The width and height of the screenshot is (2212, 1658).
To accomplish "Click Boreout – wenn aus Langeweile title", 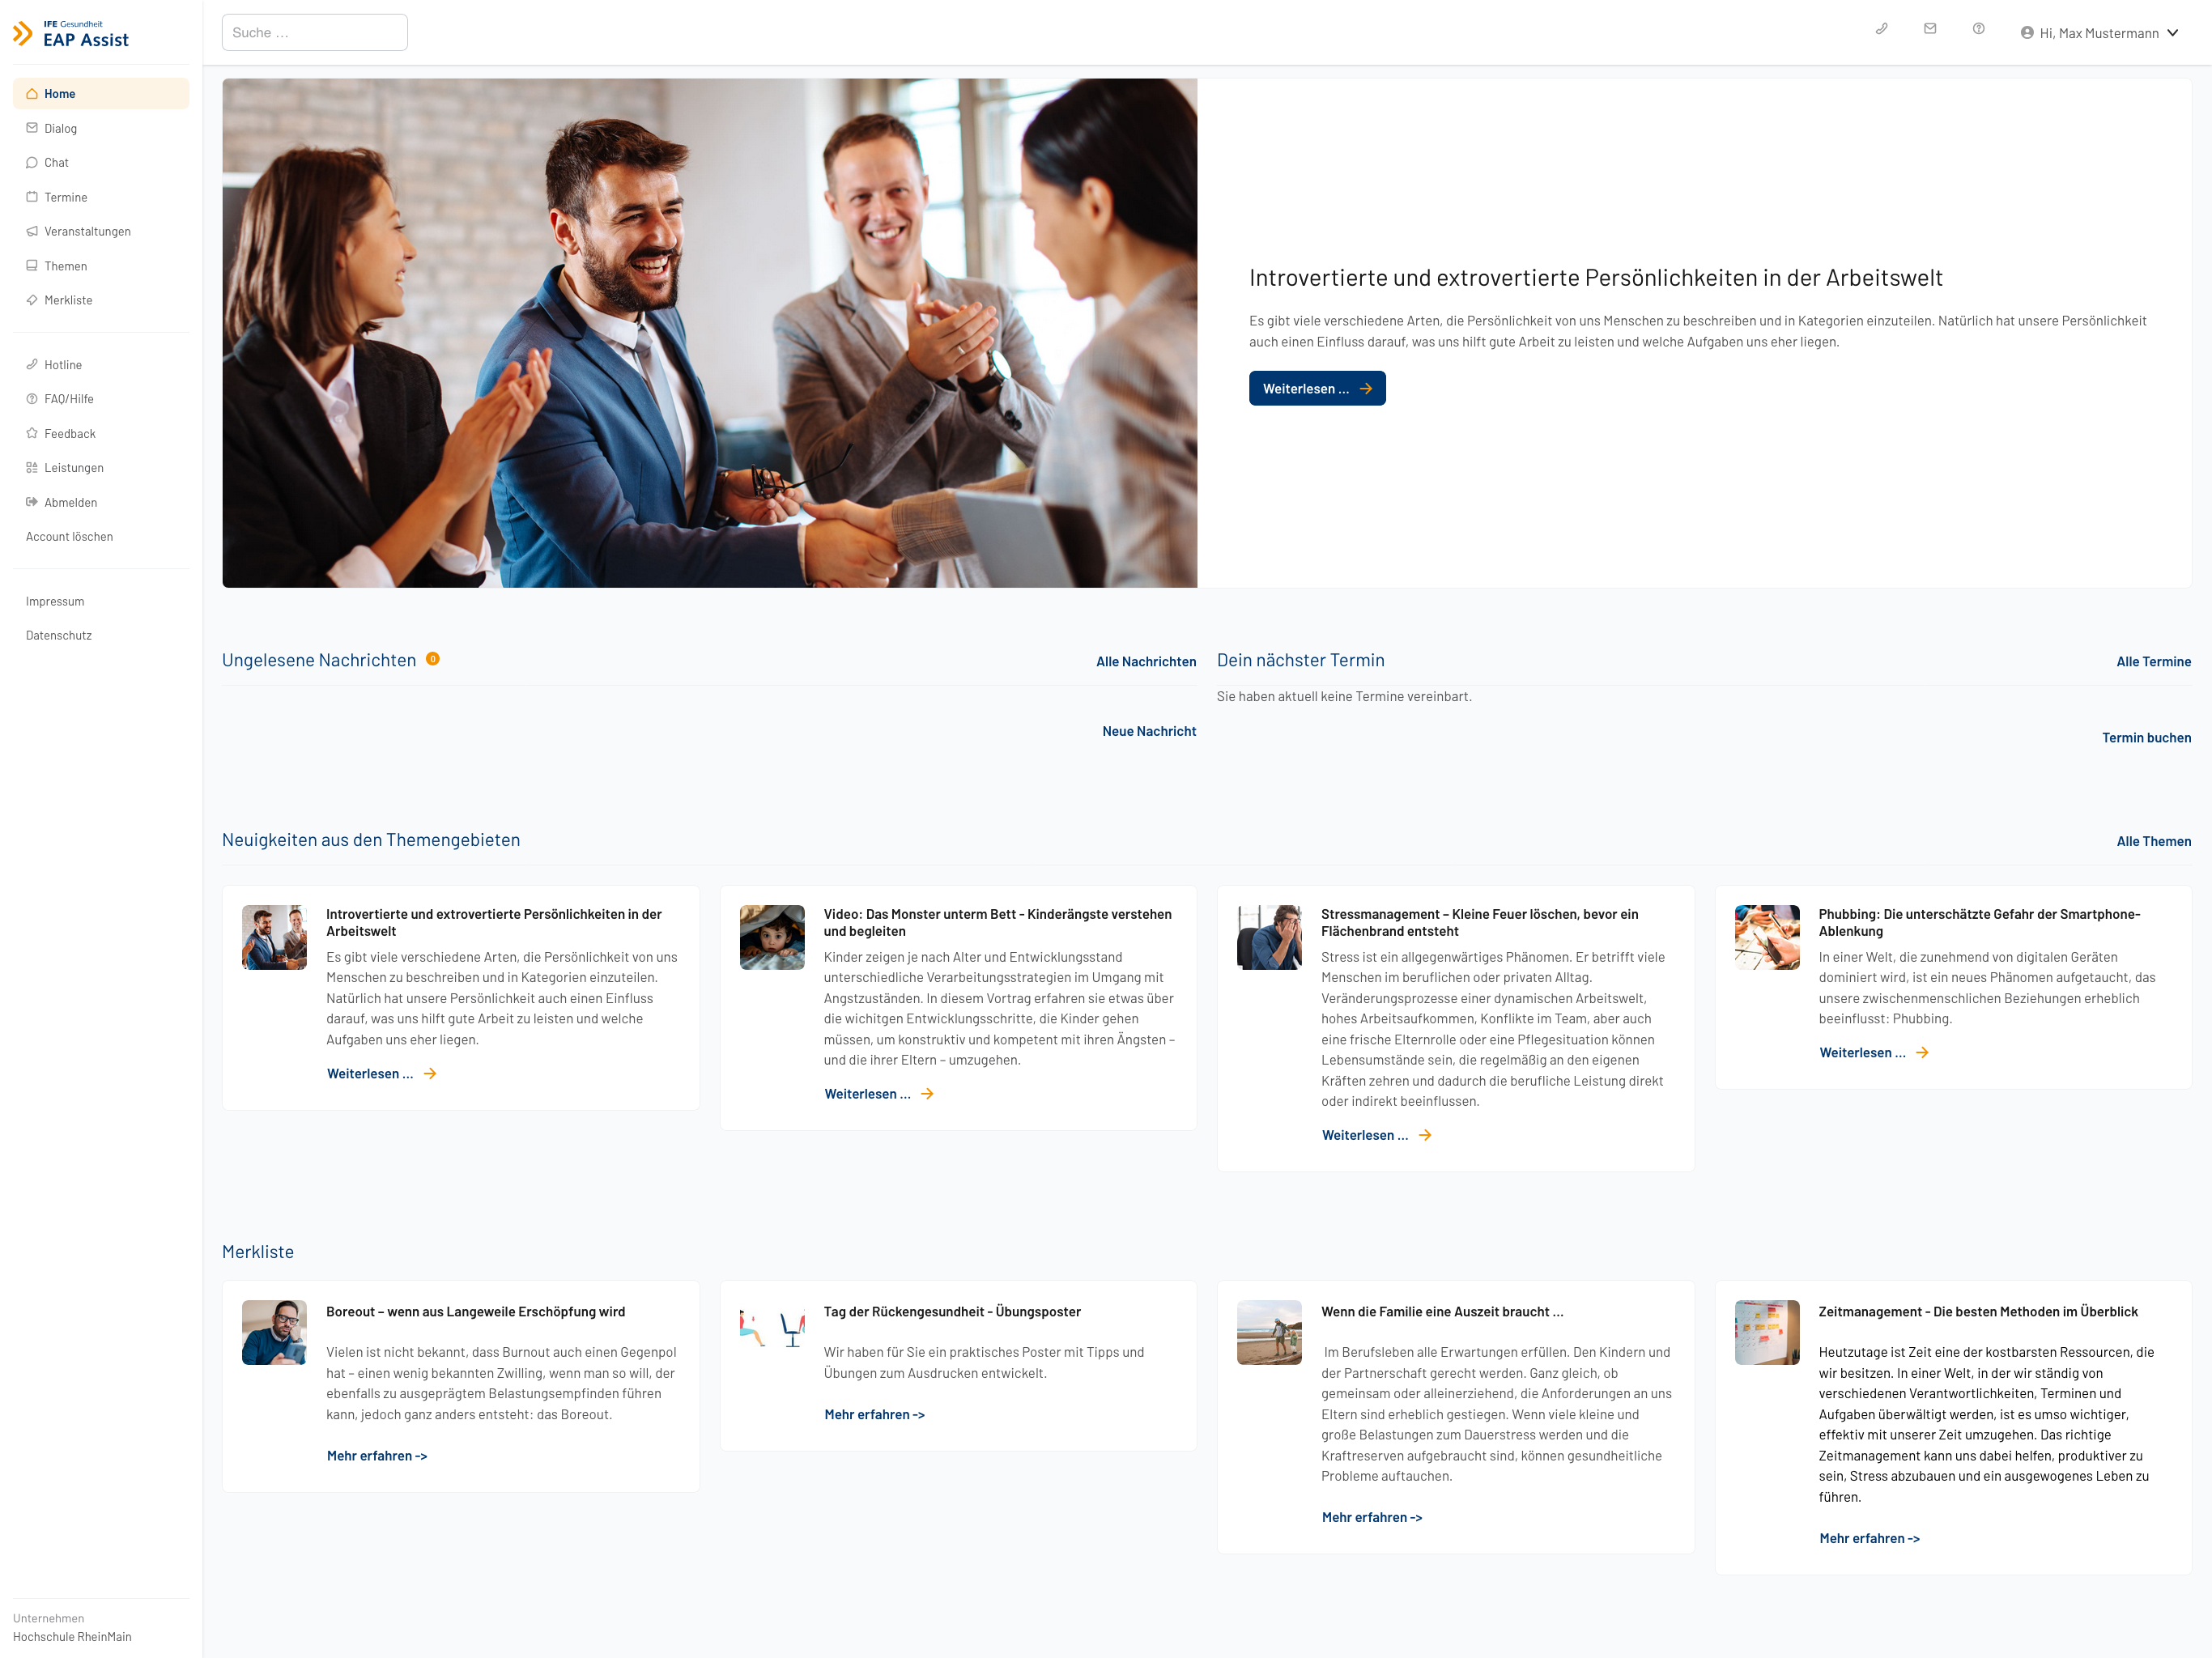I will tap(475, 1311).
